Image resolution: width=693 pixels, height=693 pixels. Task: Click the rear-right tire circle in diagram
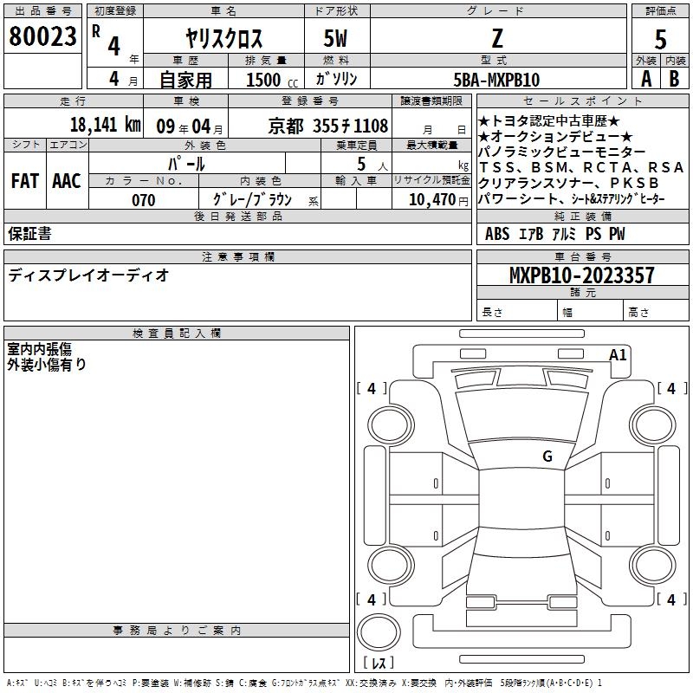[x=653, y=566]
